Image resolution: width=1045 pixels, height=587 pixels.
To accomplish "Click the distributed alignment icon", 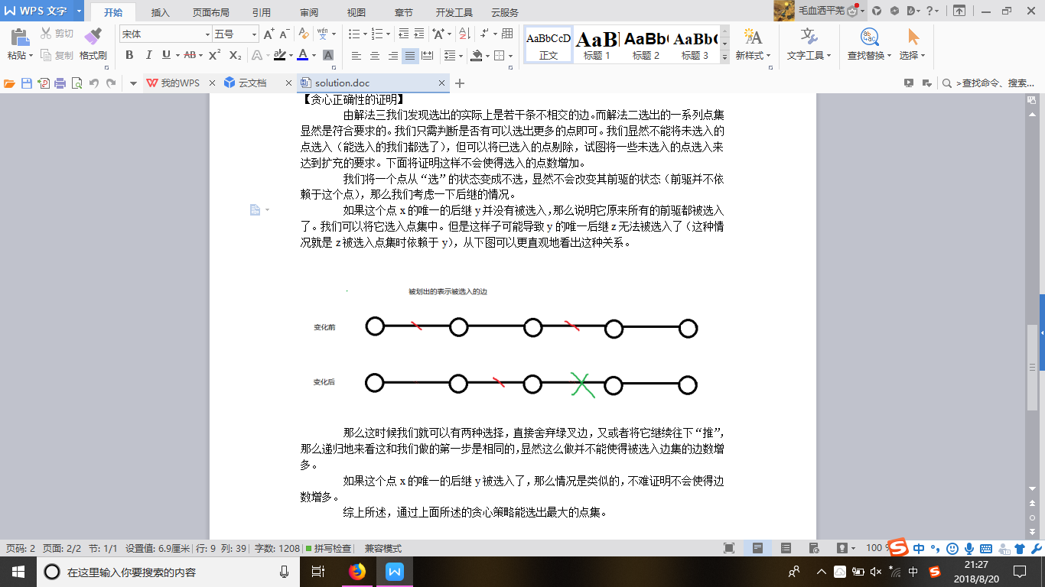I will coord(428,56).
